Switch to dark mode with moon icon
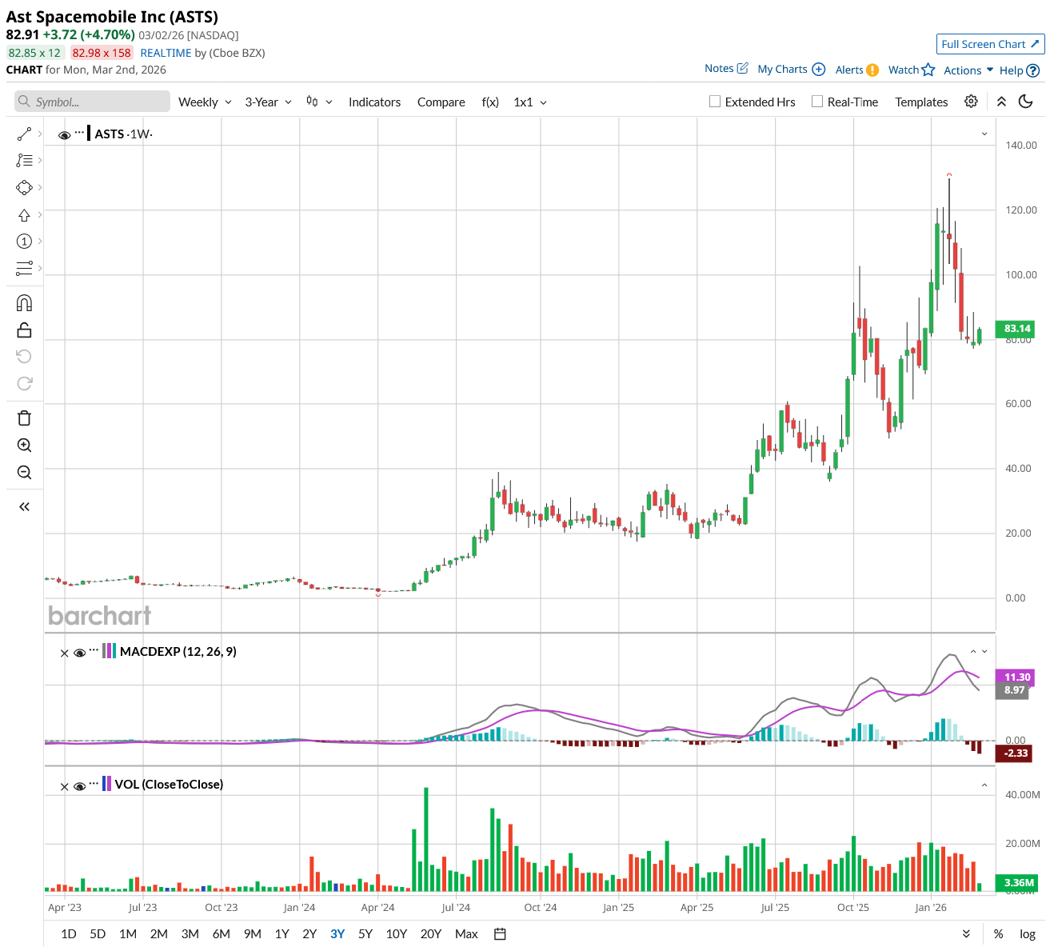The image size is (1046, 947). pos(1026,102)
